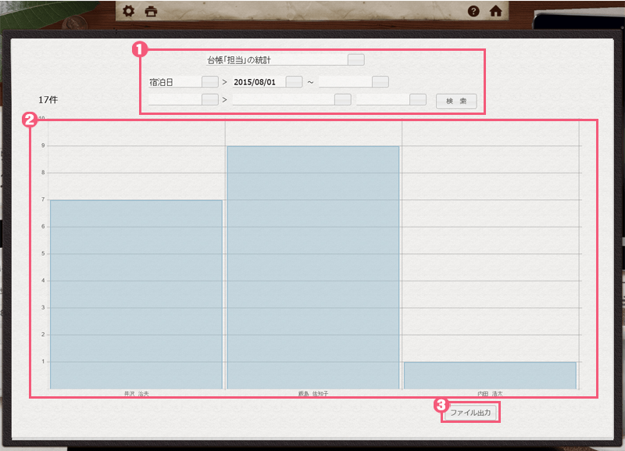Select the 内田 浩太 bar in chart

coord(490,375)
